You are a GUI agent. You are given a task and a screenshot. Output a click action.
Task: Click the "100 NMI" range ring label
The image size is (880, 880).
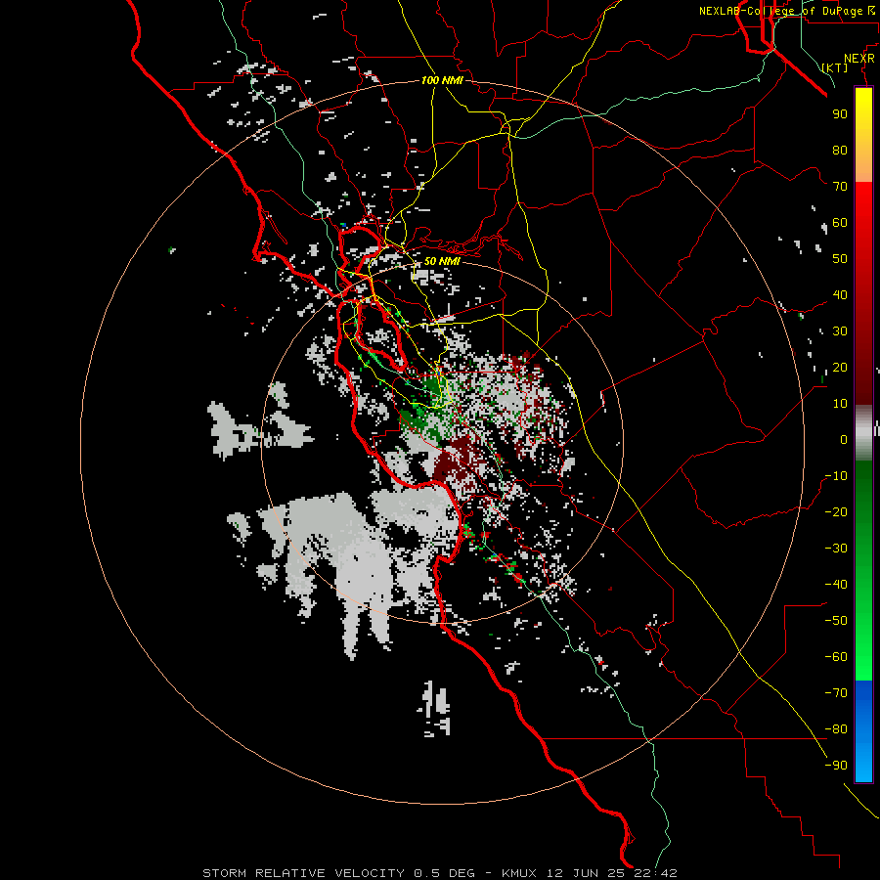[442, 80]
